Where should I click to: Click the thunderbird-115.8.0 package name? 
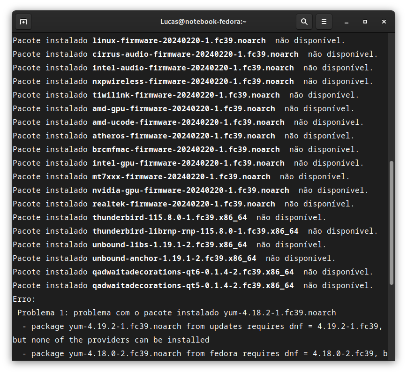[x=169, y=218]
